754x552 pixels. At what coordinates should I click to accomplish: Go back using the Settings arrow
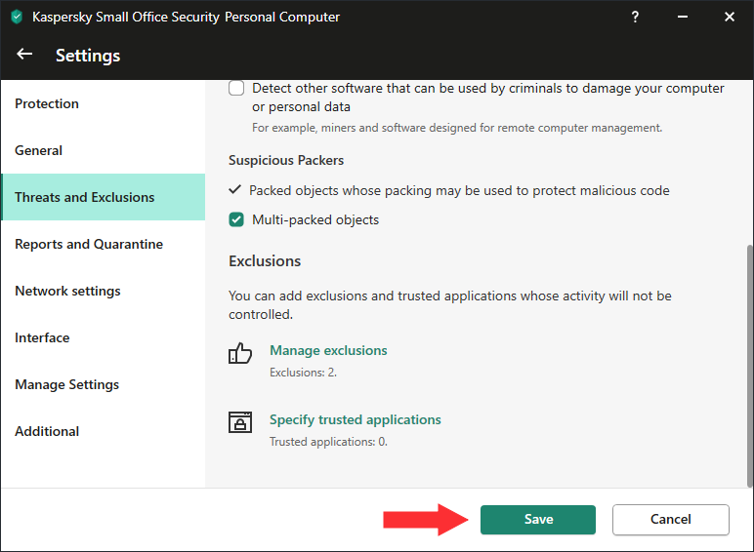point(24,55)
